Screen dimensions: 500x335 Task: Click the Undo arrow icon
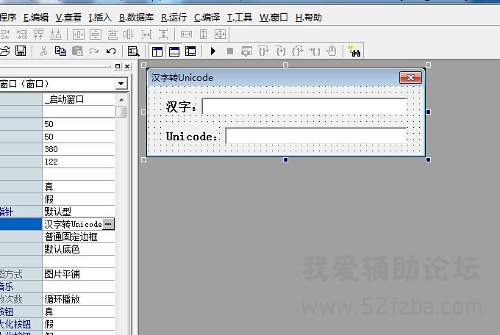[111, 51]
